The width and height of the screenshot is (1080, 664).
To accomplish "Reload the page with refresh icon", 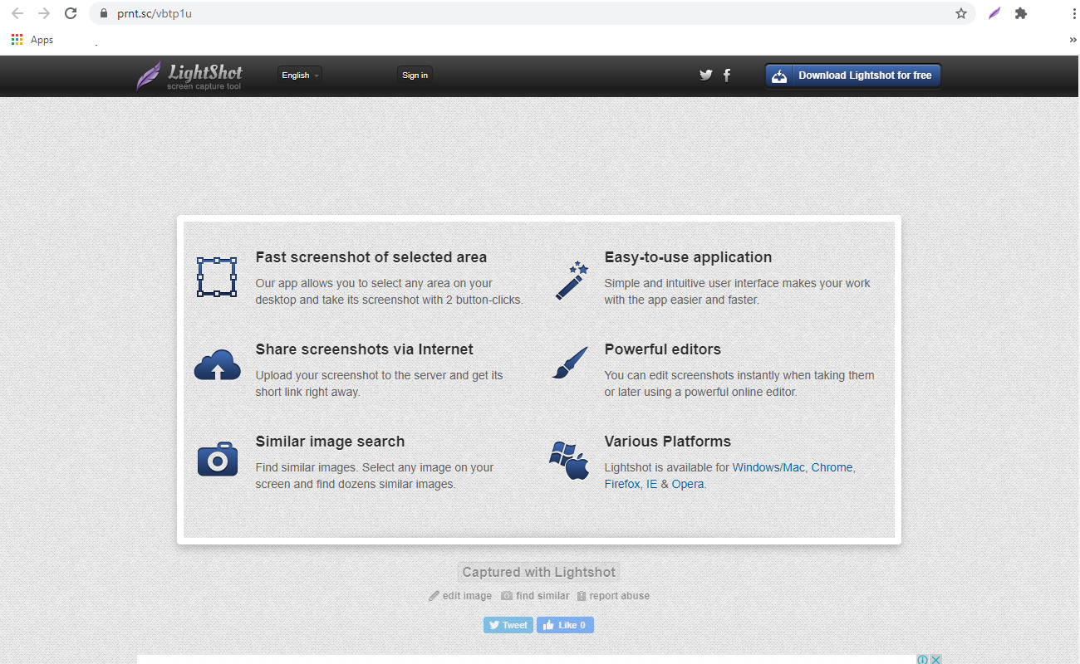I will 71,13.
